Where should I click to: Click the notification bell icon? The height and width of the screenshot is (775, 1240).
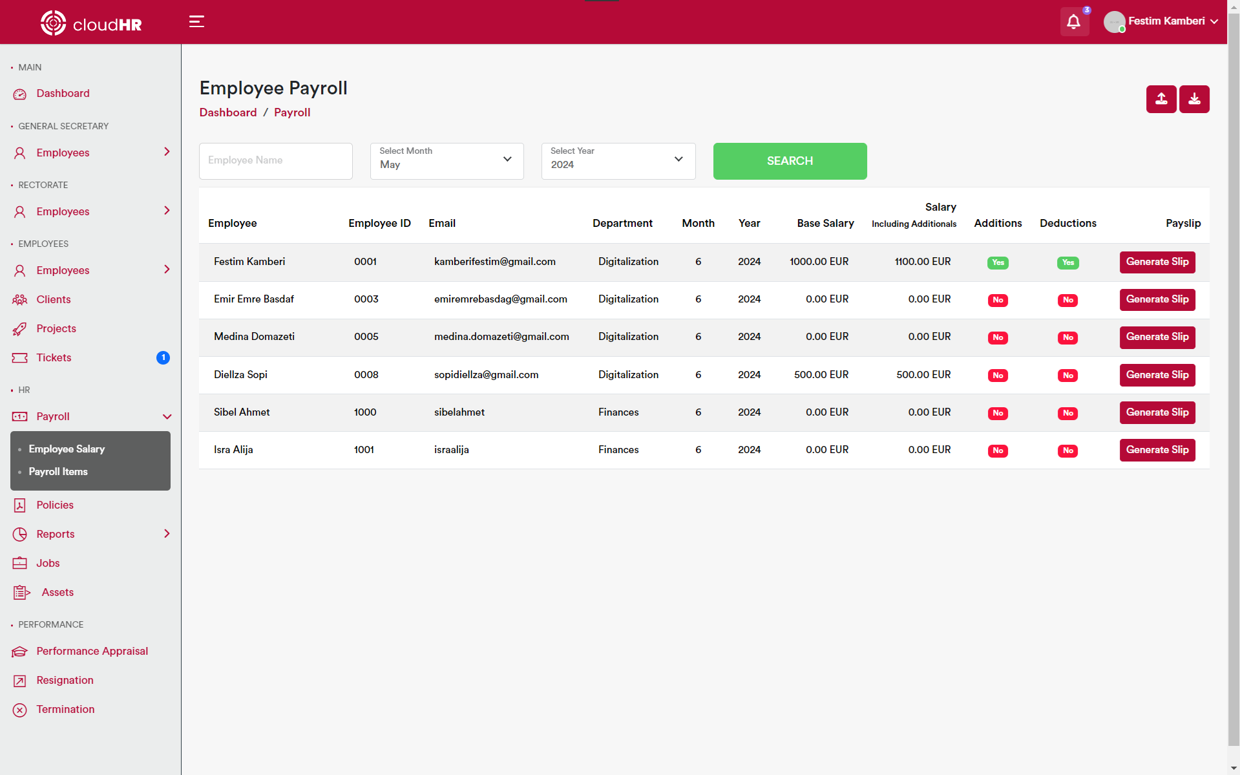tap(1073, 22)
